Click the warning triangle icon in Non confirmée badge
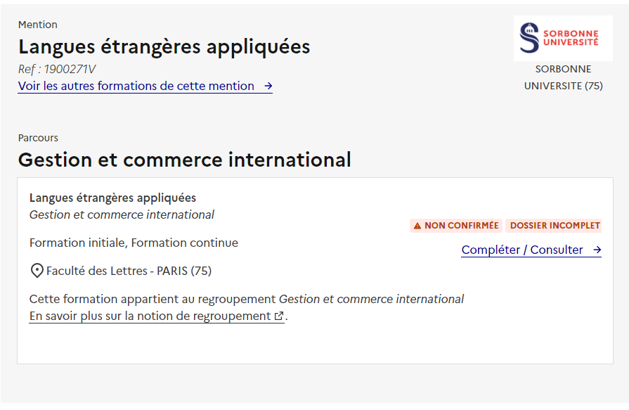The width and height of the screenshot is (629, 410). coord(417,226)
